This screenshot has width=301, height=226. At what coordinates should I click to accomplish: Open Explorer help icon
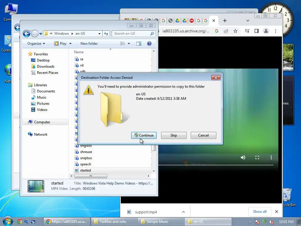point(149,44)
